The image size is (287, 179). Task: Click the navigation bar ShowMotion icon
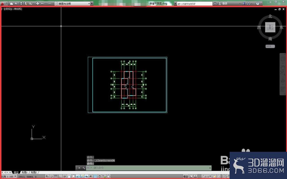click(283, 89)
